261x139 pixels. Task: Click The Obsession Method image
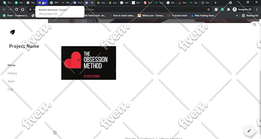[x=89, y=63]
